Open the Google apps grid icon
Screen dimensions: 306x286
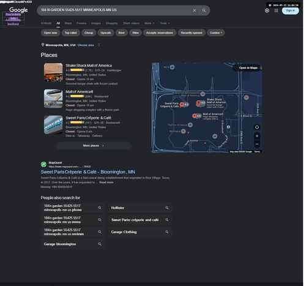tap(276, 10)
